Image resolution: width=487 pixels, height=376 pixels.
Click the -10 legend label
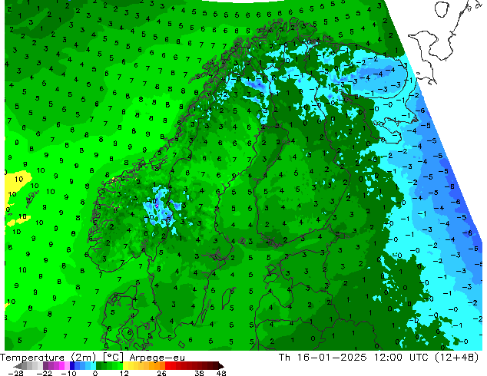pos(68,373)
